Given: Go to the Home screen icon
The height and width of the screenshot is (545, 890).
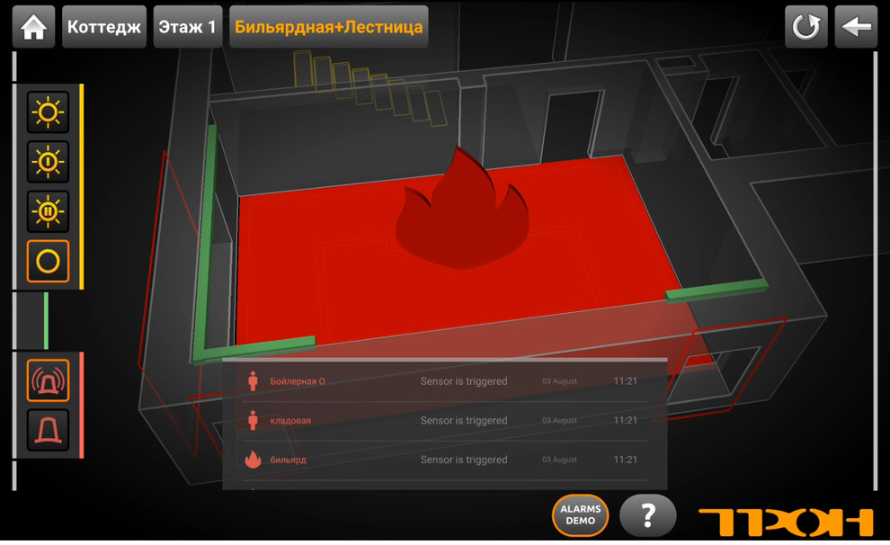Looking at the screenshot, I should pos(33,27).
